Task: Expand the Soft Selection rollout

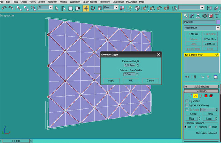Action: click(x=201, y=87)
